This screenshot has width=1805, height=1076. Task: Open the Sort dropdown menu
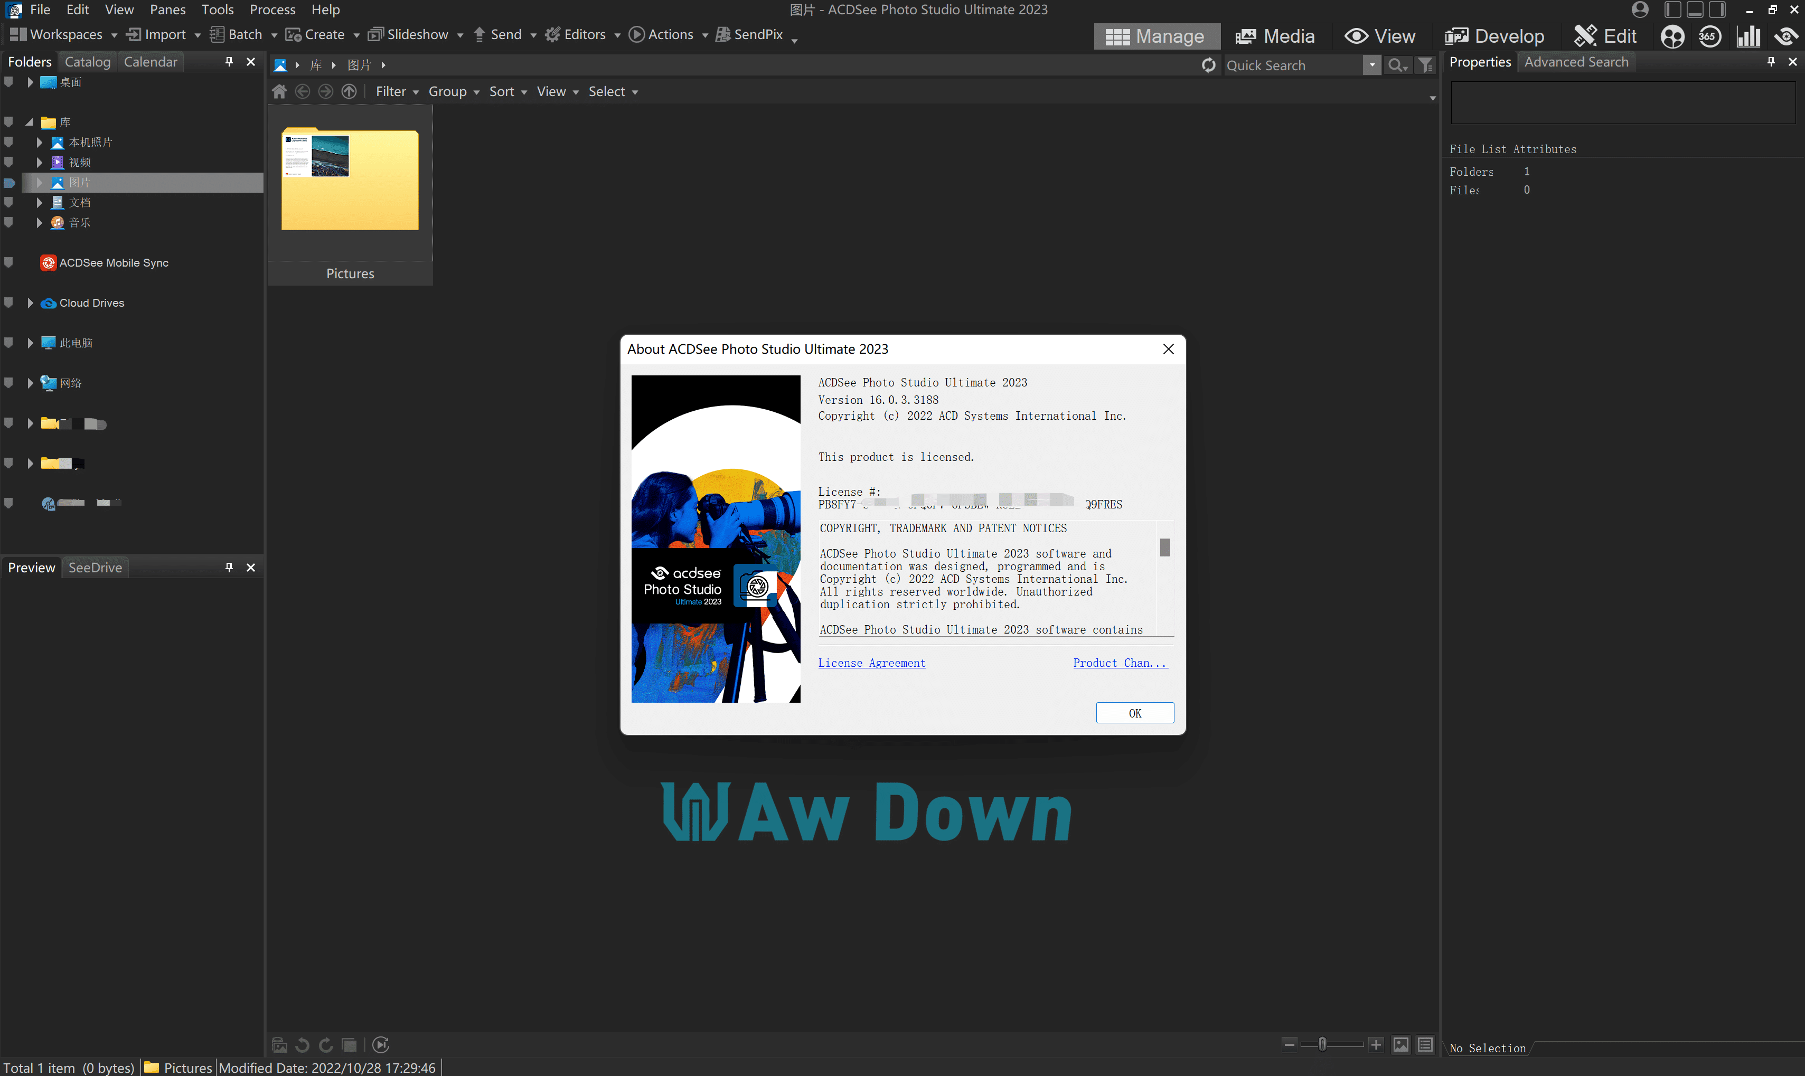click(x=507, y=91)
